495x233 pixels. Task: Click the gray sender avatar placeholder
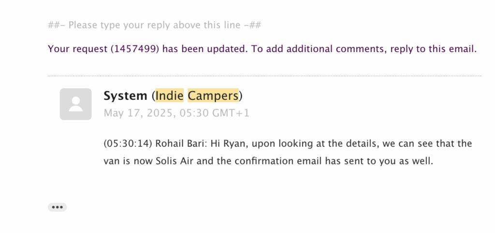[x=76, y=104]
